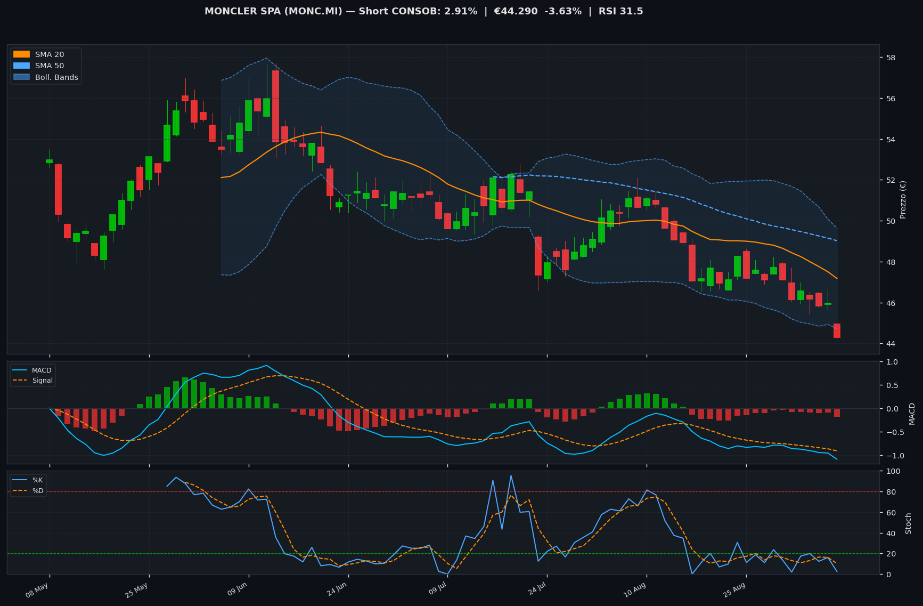
Task: Click the Boll. Bands legend swatch
Action: (x=21, y=77)
